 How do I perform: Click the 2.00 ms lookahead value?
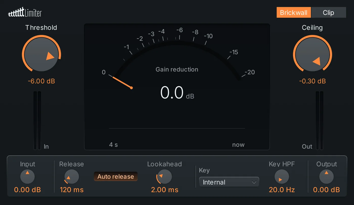pos(165,190)
